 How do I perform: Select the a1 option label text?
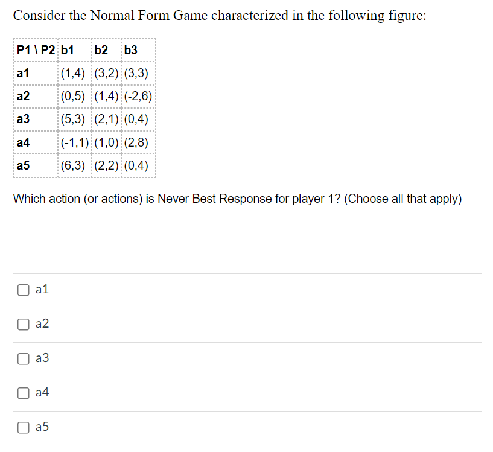pos(41,290)
